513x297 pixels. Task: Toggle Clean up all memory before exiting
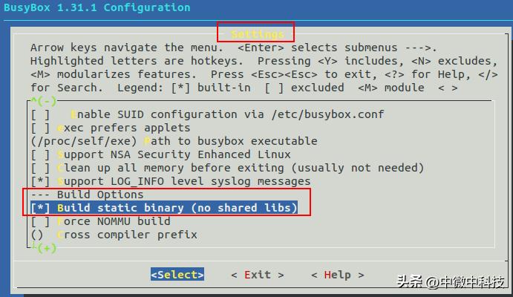(227, 168)
